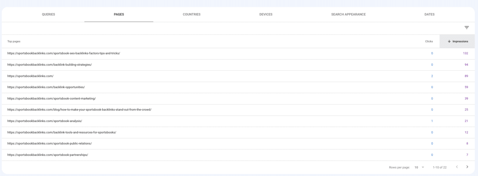Click the 12 impressions value
This screenshot has height=176, width=478.
[x=466, y=132]
